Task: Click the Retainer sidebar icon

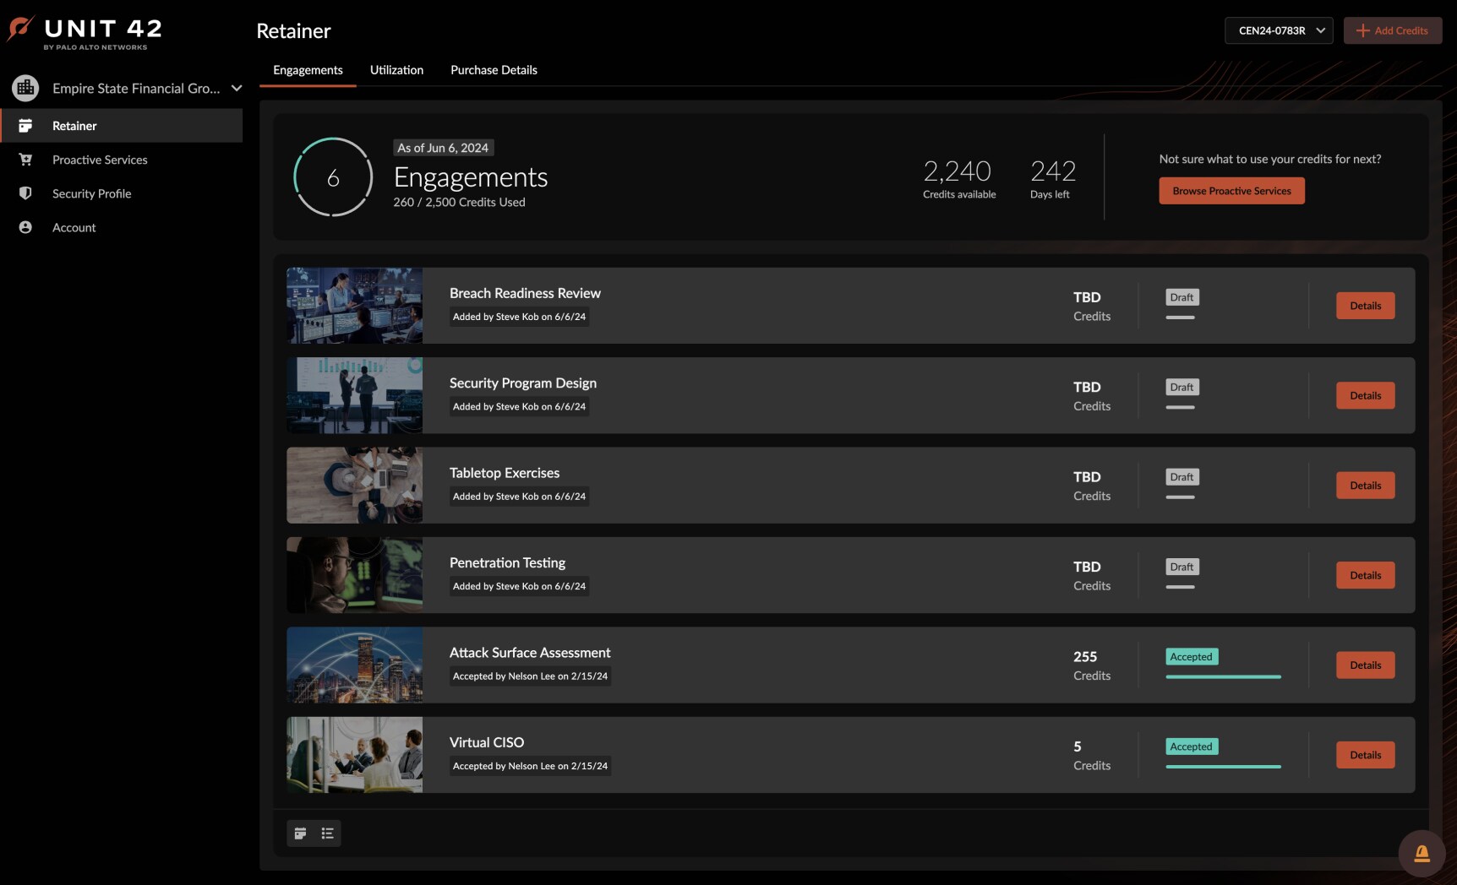Action: [x=25, y=126]
